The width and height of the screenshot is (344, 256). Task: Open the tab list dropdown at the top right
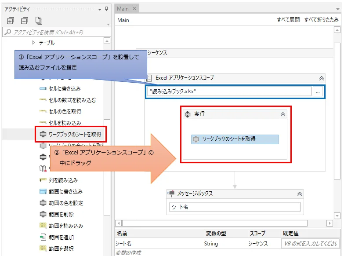tap(338, 9)
